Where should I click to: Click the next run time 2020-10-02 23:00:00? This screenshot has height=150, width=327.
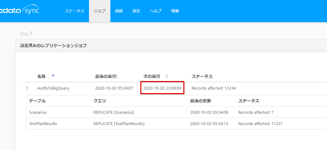pos(162,88)
